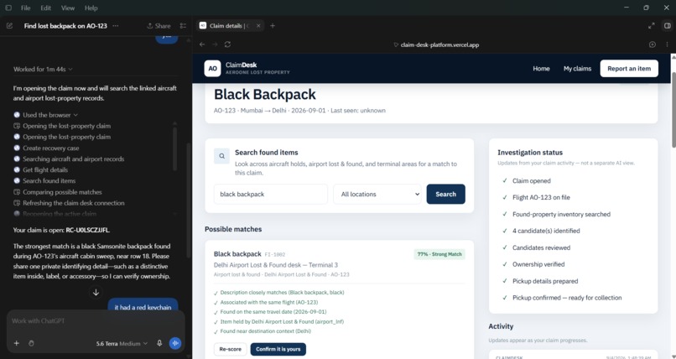Click the 77% Strong Match badge
The width and height of the screenshot is (676, 359).
tap(439, 254)
